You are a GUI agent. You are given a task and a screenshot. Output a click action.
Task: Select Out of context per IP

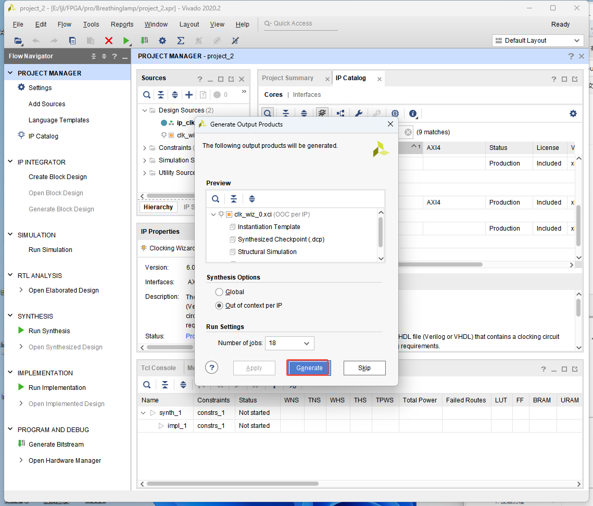219,306
